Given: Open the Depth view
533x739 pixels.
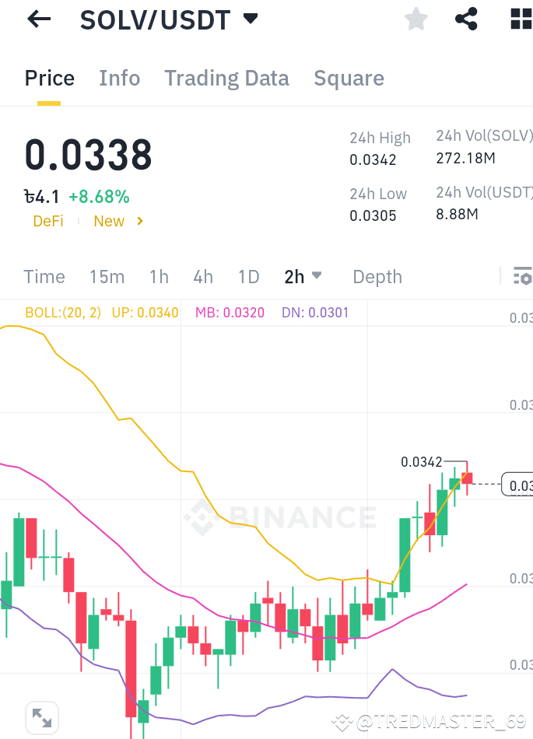Looking at the screenshot, I should coord(377,276).
